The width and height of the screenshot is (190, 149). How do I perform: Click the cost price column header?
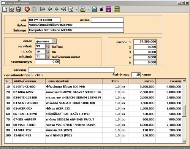pos(142,81)
